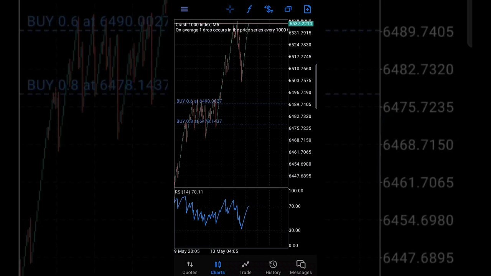Open the hamburger menu
This screenshot has width=491, height=276.
pyautogui.click(x=184, y=9)
